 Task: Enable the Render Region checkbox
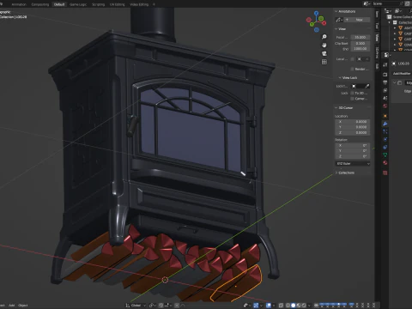click(352, 69)
